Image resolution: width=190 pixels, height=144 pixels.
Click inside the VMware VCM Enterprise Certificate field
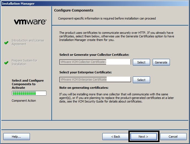(x=95, y=80)
